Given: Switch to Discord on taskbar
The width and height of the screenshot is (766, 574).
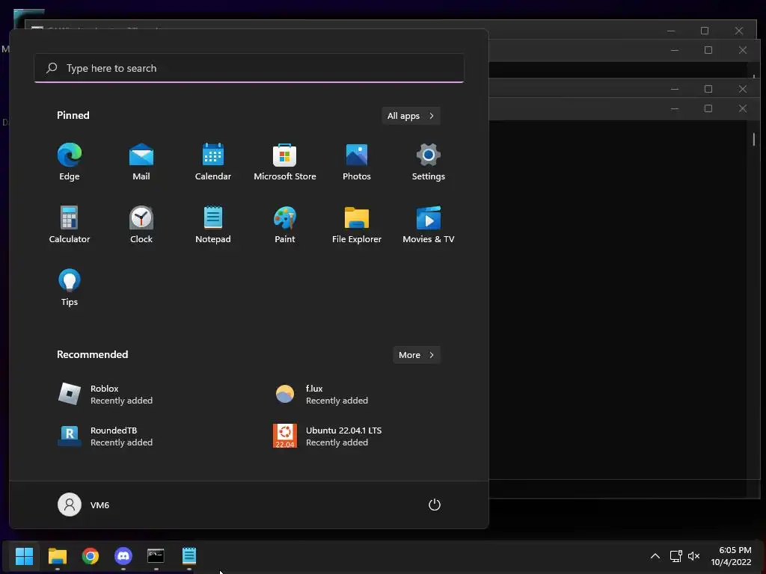Looking at the screenshot, I should tap(123, 556).
